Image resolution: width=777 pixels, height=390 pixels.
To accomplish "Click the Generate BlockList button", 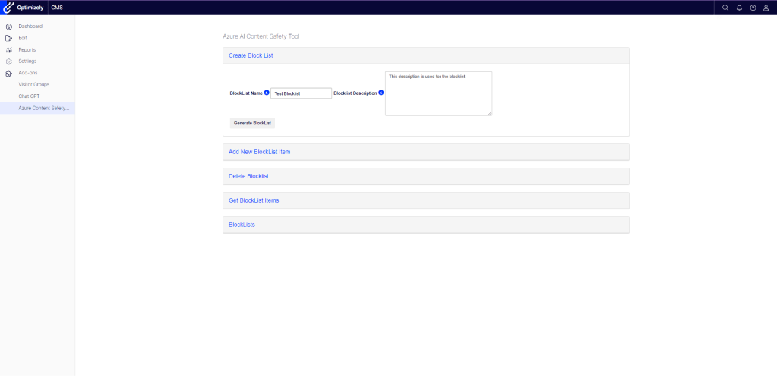I will point(252,123).
